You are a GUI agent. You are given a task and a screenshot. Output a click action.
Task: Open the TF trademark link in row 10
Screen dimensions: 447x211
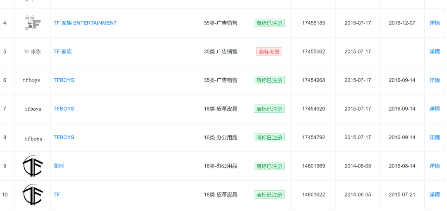point(57,194)
